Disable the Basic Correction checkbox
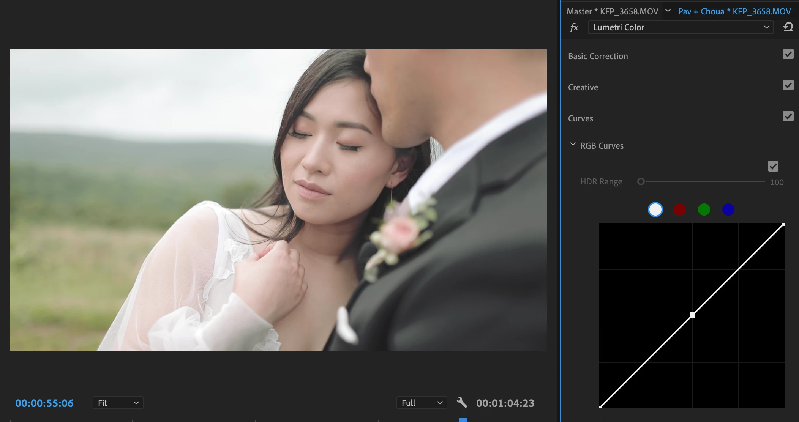The height and width of the screenshot is (422, 799). coord(788,54)
